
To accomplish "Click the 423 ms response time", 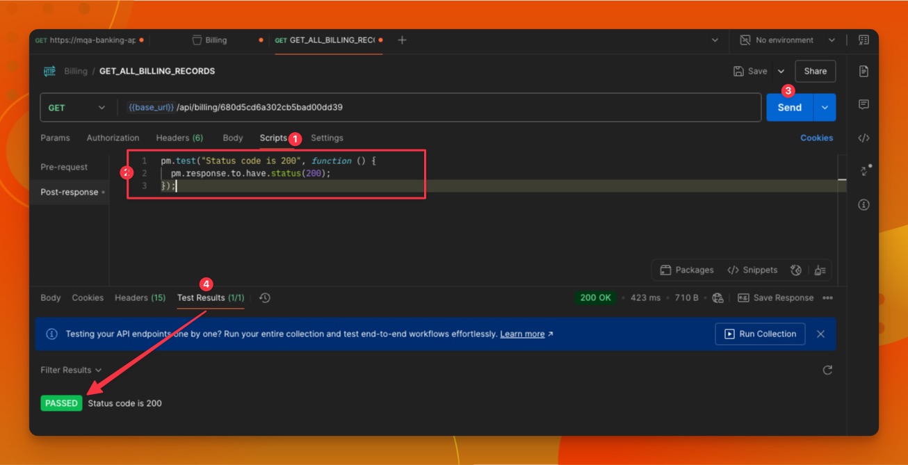I will coord(645,297).
